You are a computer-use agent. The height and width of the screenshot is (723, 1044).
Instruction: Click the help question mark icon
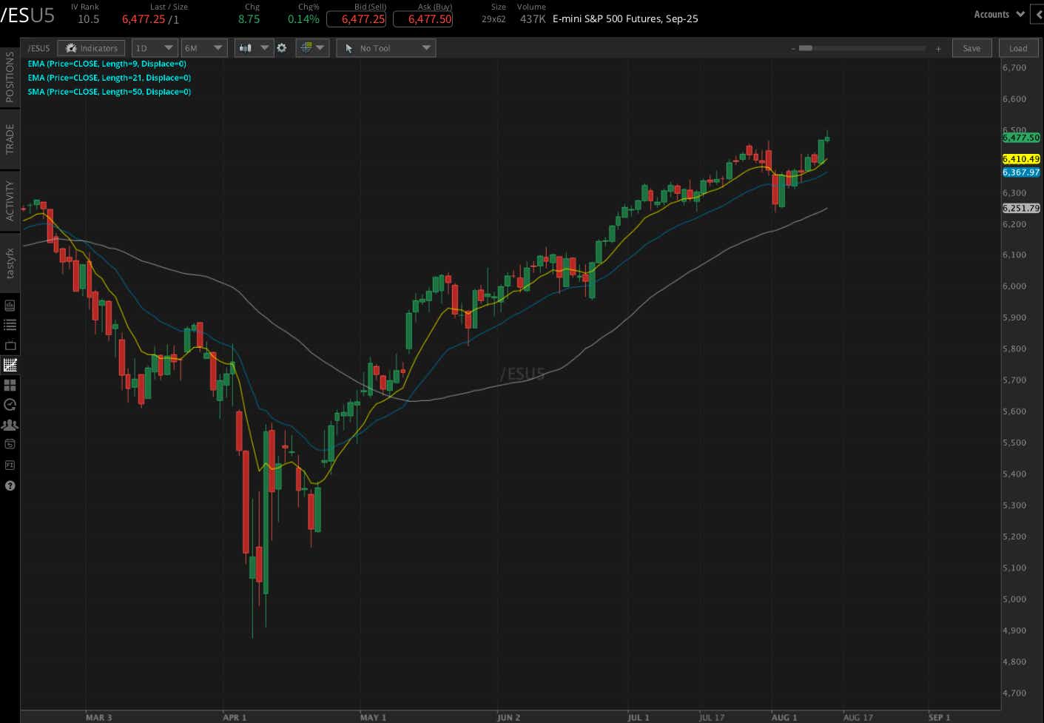click(x=10, y=485)
